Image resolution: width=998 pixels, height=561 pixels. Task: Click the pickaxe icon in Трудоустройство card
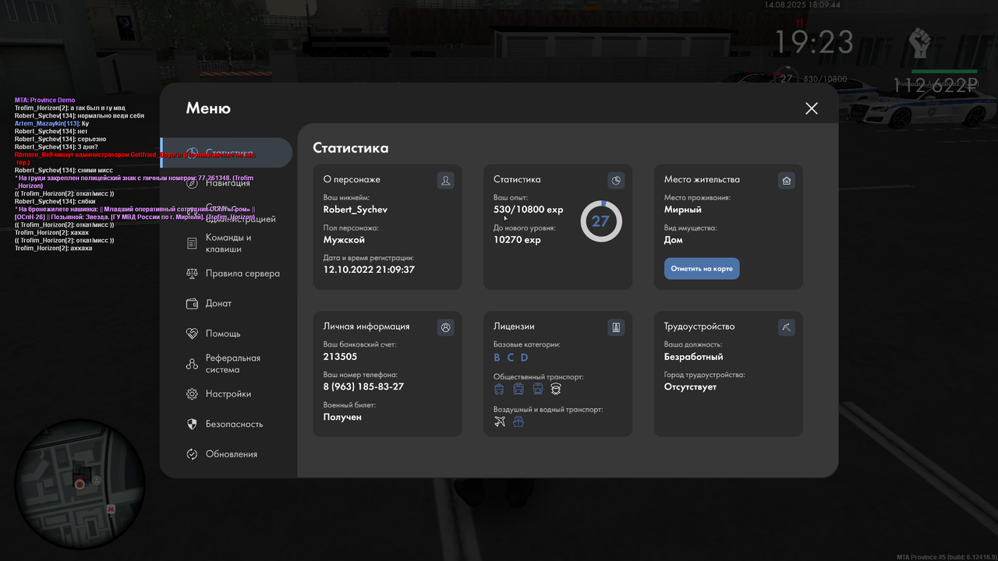[x=787, y=327]
